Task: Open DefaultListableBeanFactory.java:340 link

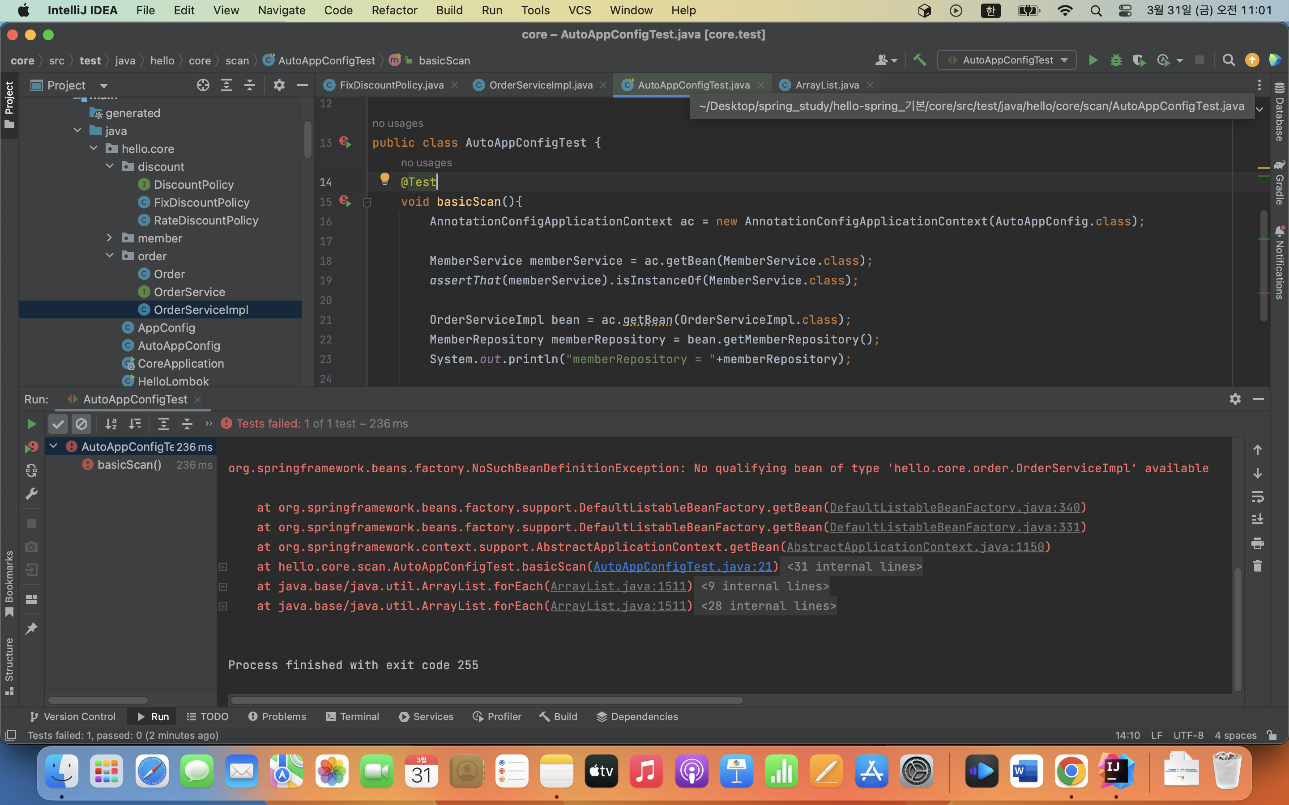Action: pos(955,508)
